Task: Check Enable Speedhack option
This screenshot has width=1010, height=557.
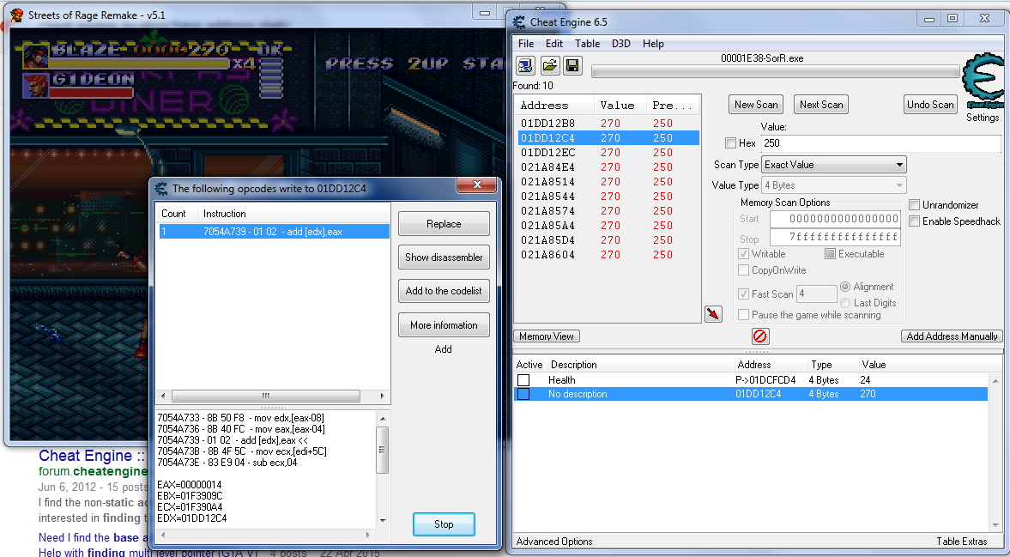Action: click(x=916, y=221)
